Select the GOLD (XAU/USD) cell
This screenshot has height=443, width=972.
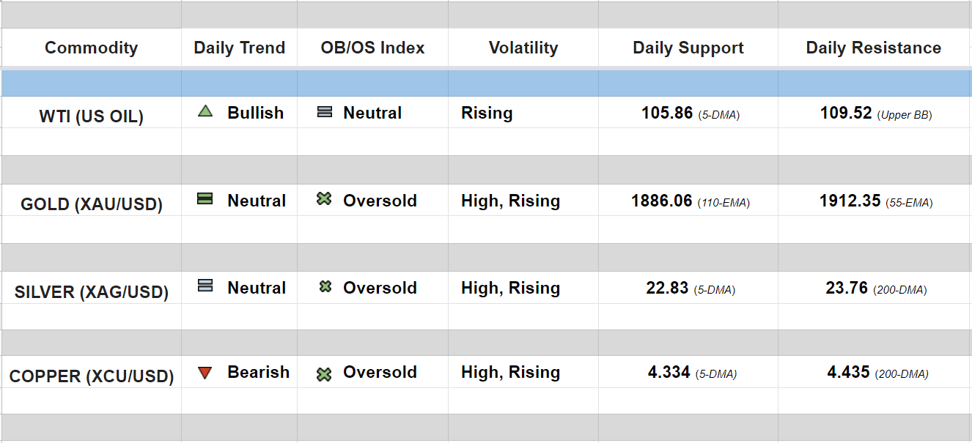(91, 204)
